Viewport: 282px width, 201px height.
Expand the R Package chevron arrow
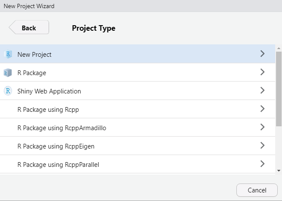[x=262, y=72]
